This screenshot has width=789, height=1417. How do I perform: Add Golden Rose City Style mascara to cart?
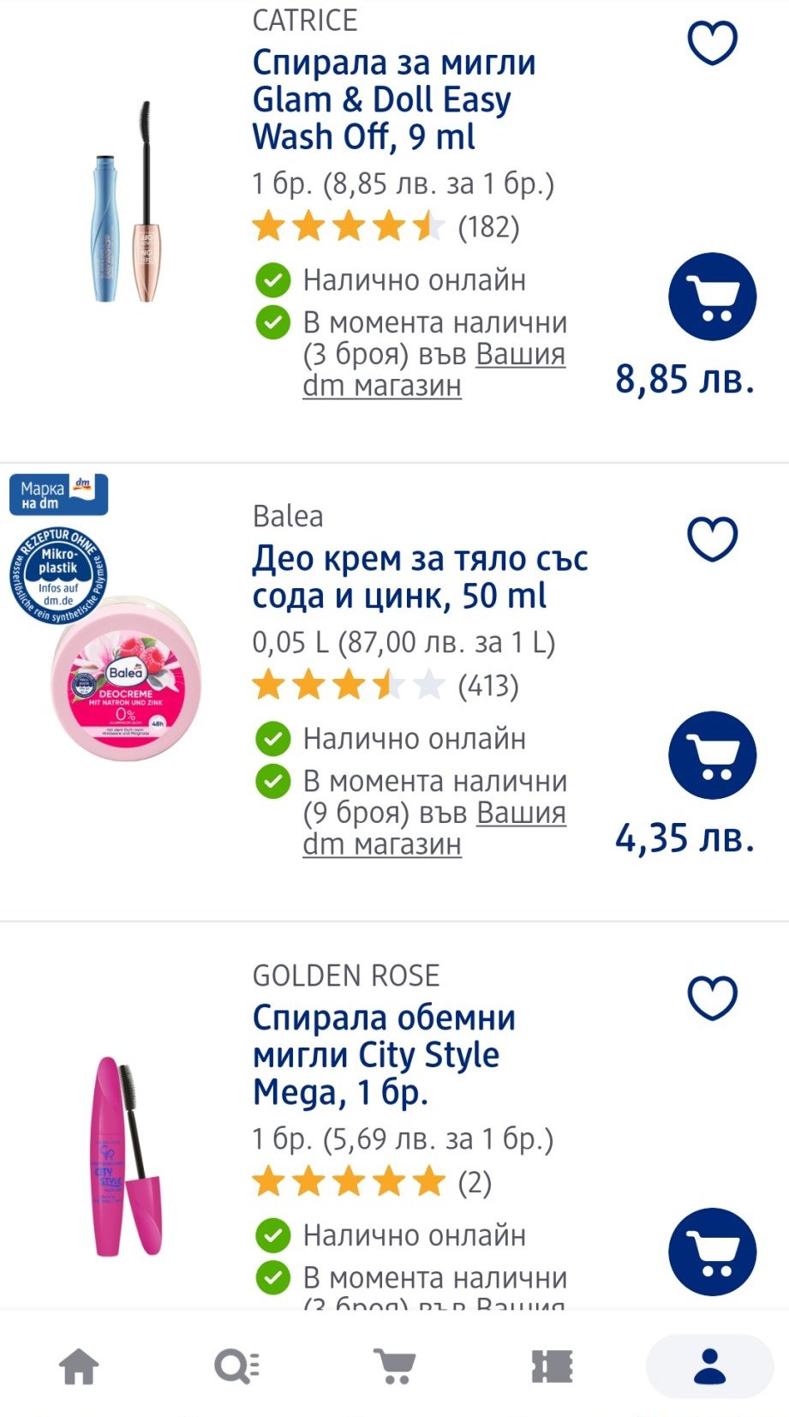coord(712,1252)
